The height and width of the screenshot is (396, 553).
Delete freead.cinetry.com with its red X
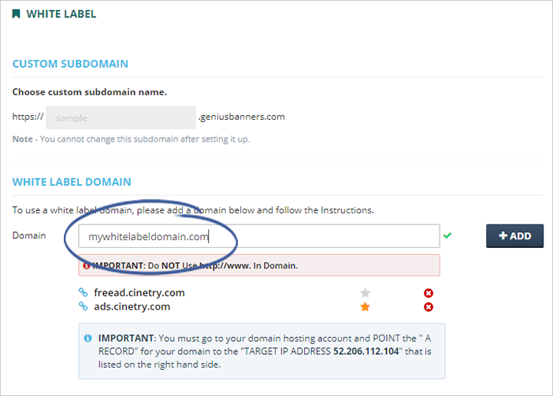[429, 293]
